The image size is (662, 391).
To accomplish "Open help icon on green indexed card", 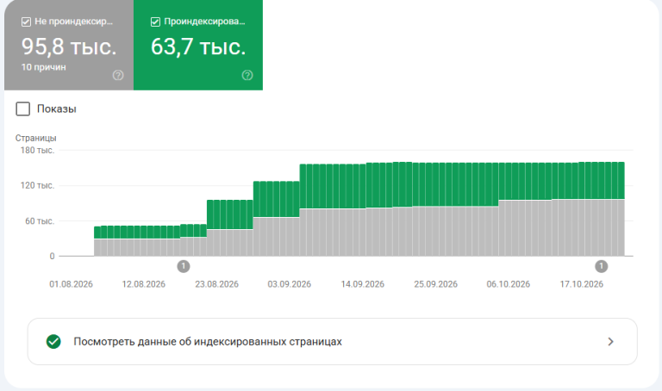I will point(247,75).
